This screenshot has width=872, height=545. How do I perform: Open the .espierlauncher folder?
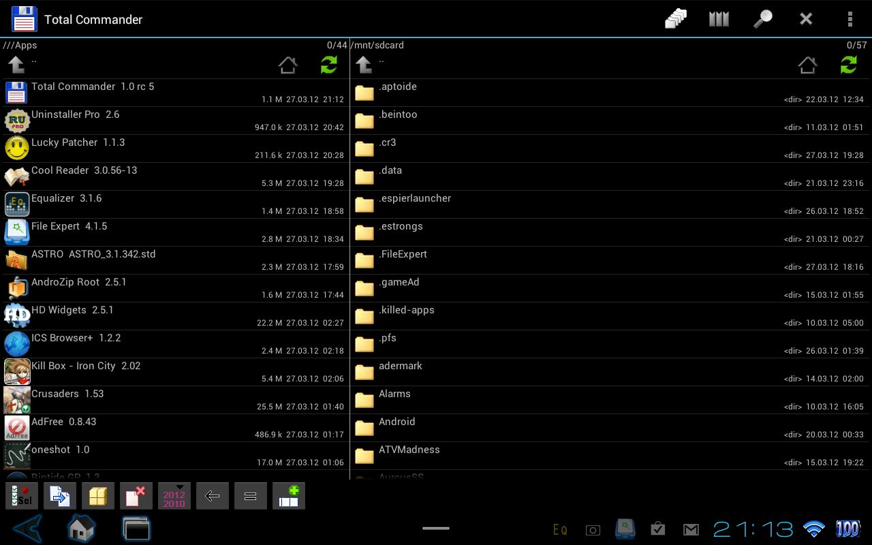(610, 204)
